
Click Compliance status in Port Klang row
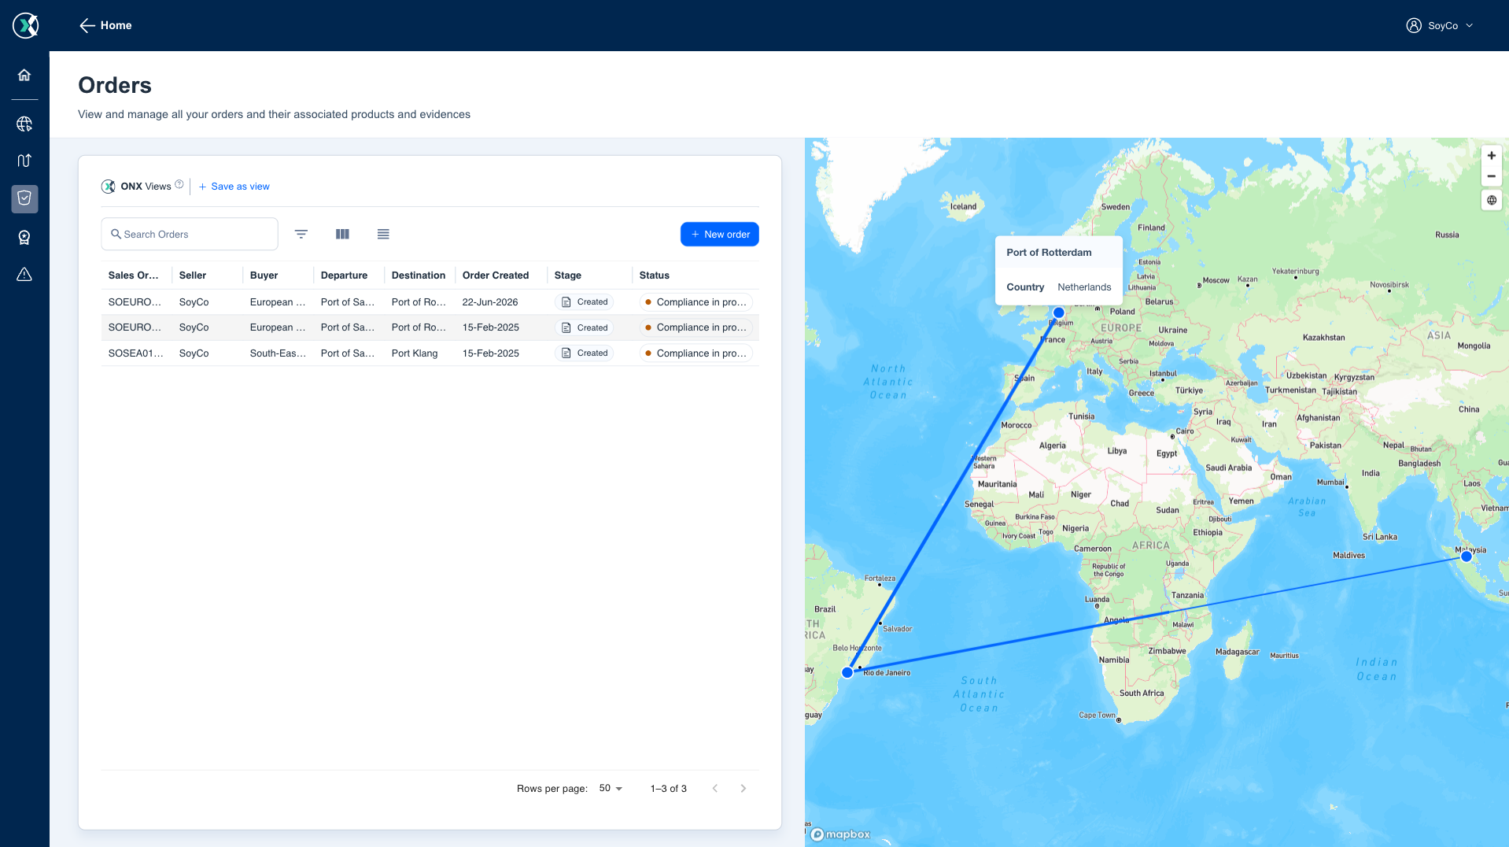(x=696, y=353)
